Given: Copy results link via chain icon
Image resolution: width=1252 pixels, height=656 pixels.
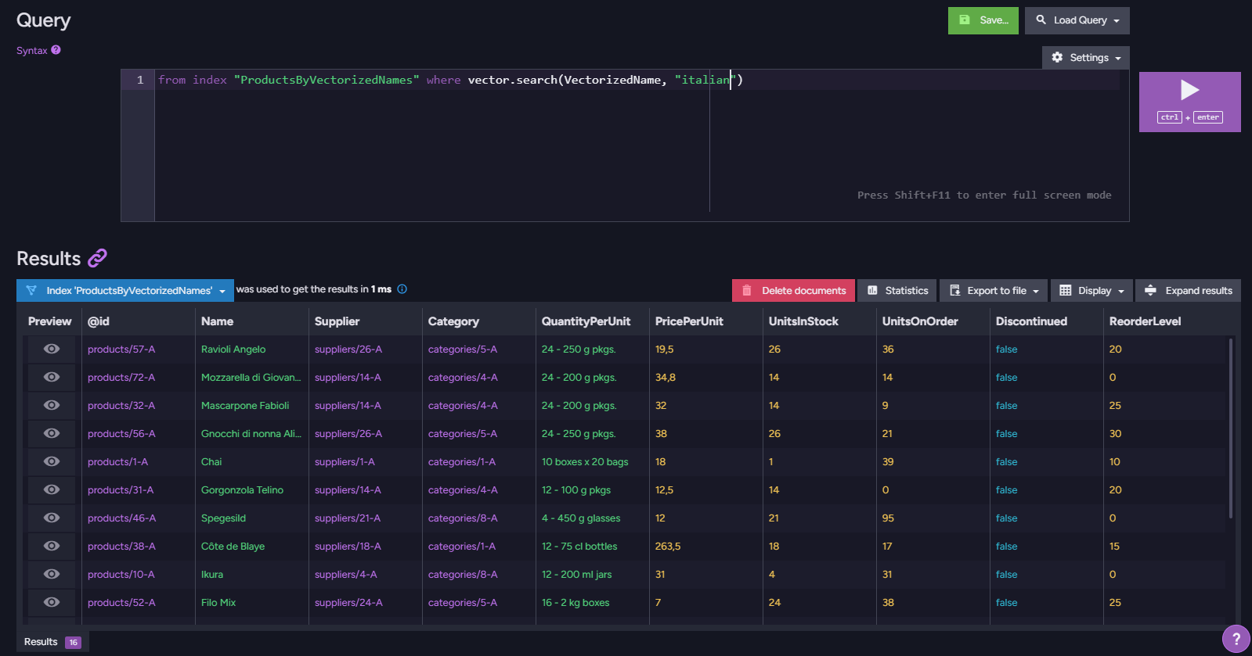Looking at the screenshot, I should 97,258.
